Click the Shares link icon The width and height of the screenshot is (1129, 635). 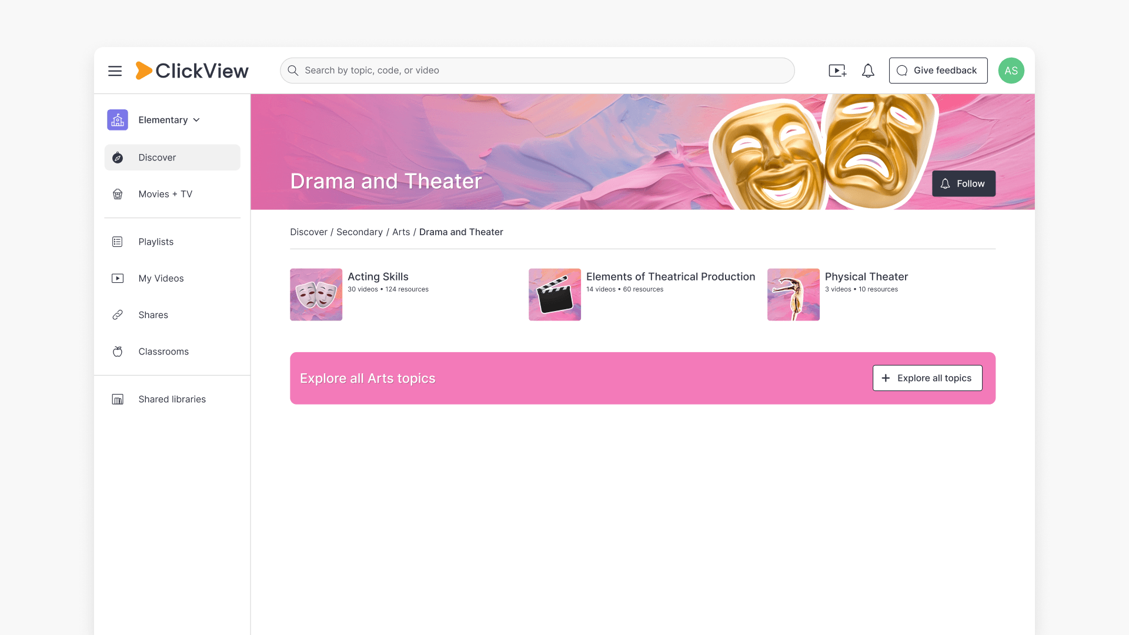tap(118, 315)
